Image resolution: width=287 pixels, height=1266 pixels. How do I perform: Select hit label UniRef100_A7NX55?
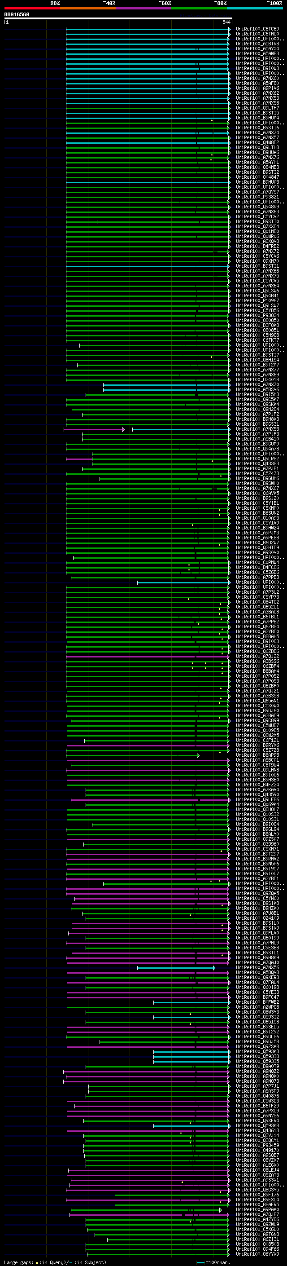257,429
